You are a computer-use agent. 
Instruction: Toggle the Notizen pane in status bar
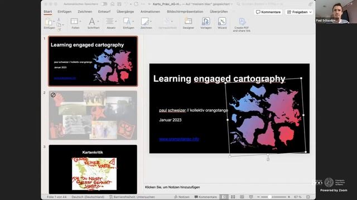pyautogui.click(x=182, y=197)
